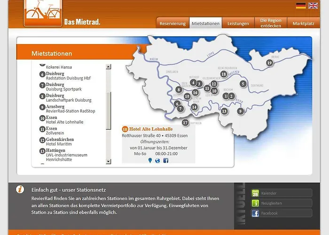Select map marker 13 on the map
Image resolution: width=329 pixels, height=235 pixels.
click(x=224, y=111)
